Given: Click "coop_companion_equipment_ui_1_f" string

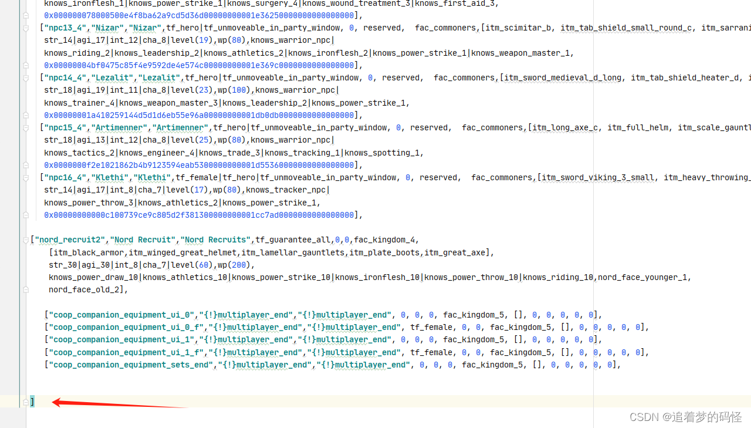Looking at the screenshot, I should (x=126, y=352).
